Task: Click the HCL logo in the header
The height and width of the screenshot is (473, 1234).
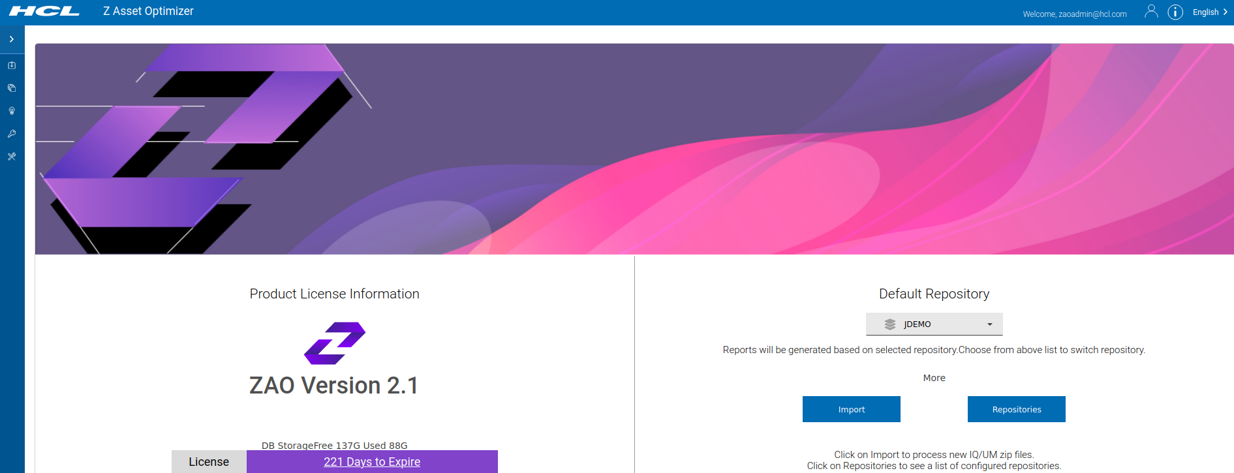Action: 44,11
